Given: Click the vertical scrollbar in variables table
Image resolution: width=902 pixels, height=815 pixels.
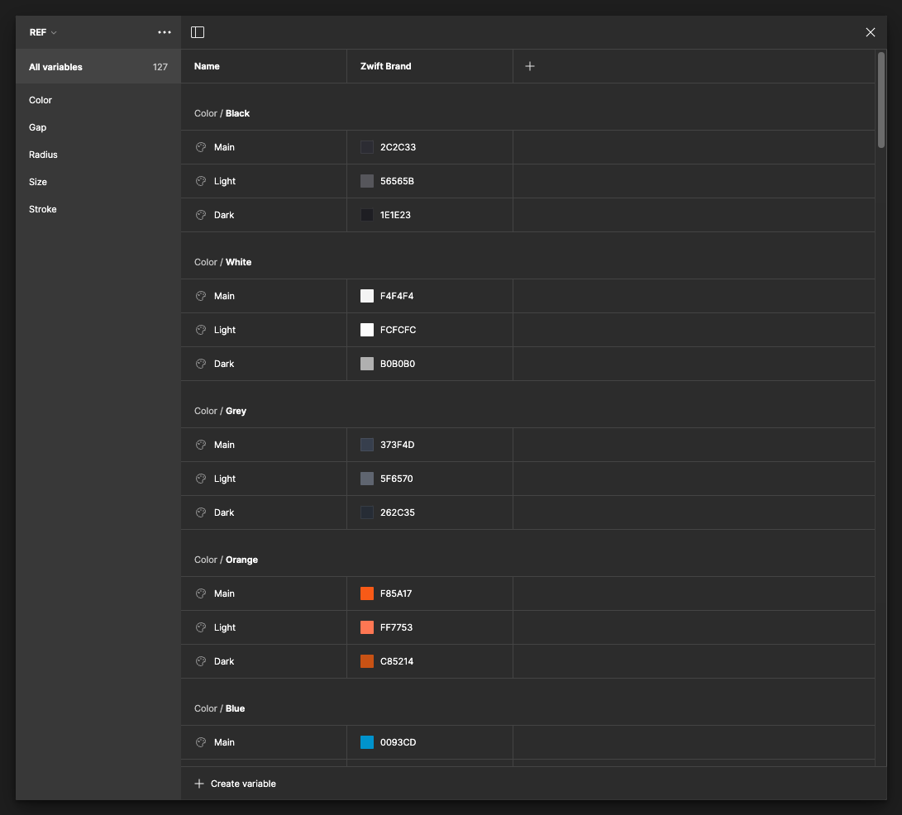Looking at the screenshot, I should (x=881, y=100).
